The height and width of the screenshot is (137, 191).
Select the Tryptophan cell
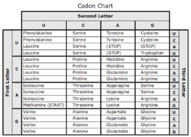coord(152,53)
